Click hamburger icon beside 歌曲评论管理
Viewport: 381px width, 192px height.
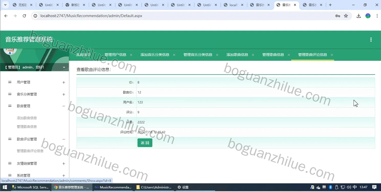[x=10, y=139]
